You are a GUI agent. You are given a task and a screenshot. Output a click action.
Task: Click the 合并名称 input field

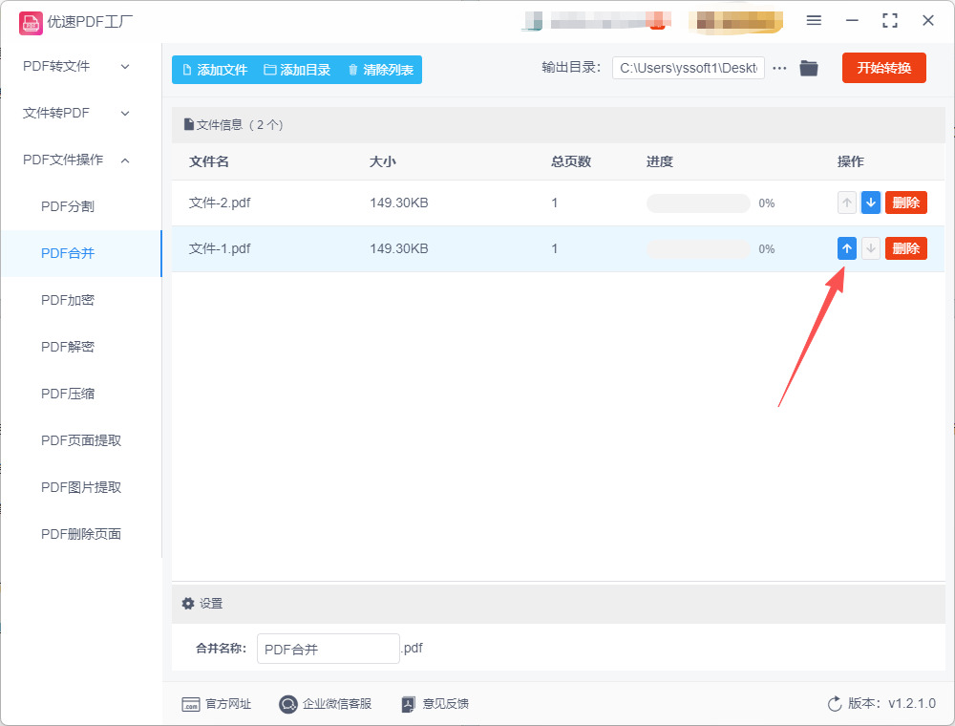(x=328, y=649)
